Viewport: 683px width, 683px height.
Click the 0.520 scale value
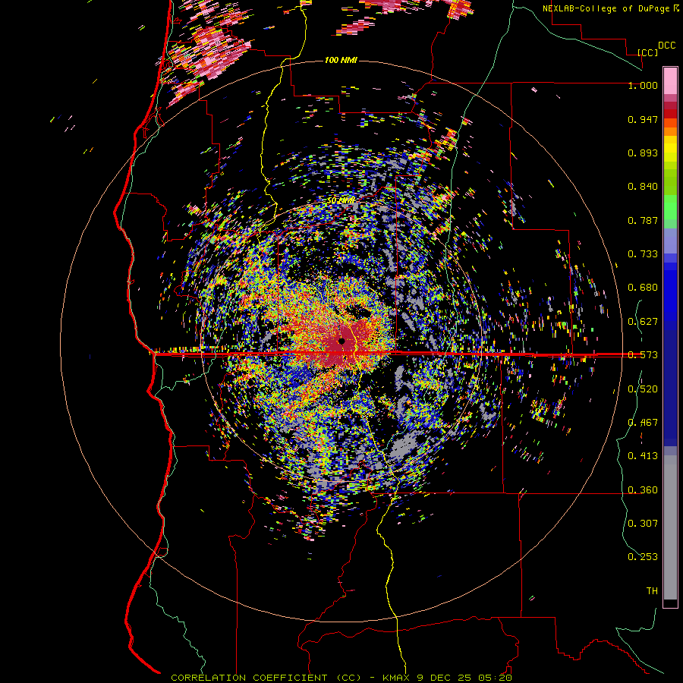point(643,389)
